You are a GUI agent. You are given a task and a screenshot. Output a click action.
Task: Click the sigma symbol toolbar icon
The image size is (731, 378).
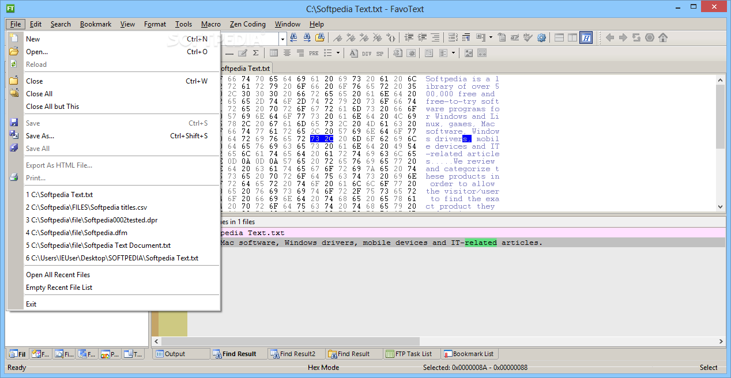click(255, 53)
